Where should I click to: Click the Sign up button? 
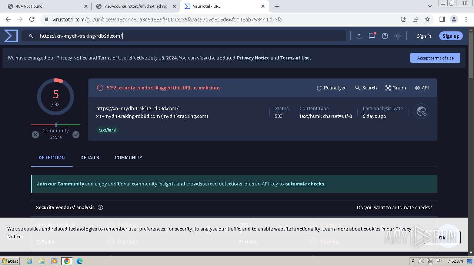point(451,36)
